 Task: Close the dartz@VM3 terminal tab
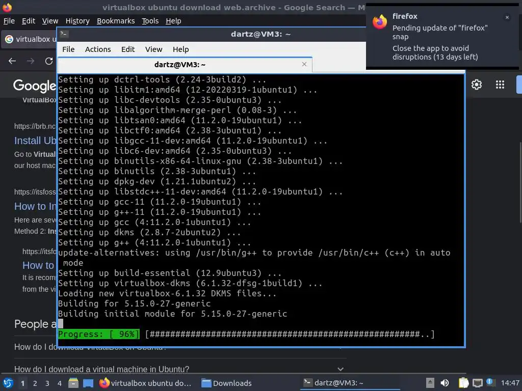pyautogui.click(x=304, y=64)
